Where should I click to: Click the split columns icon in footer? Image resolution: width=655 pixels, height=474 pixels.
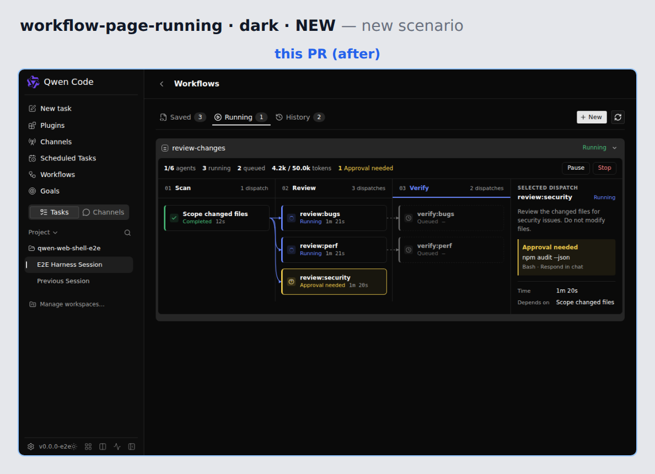[x=103, y=446]
